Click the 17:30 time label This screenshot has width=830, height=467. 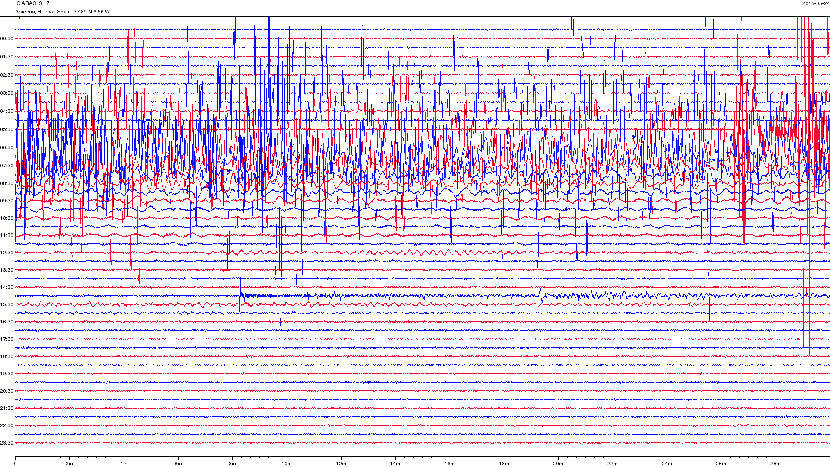[7, 339]
